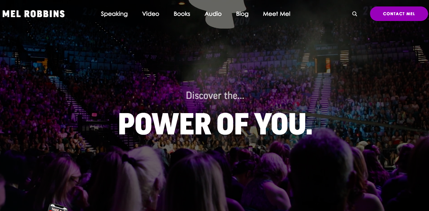Click the 'Discover the...' tagline text
Viewport: 429px width, 211px height.
pos(215,96)
